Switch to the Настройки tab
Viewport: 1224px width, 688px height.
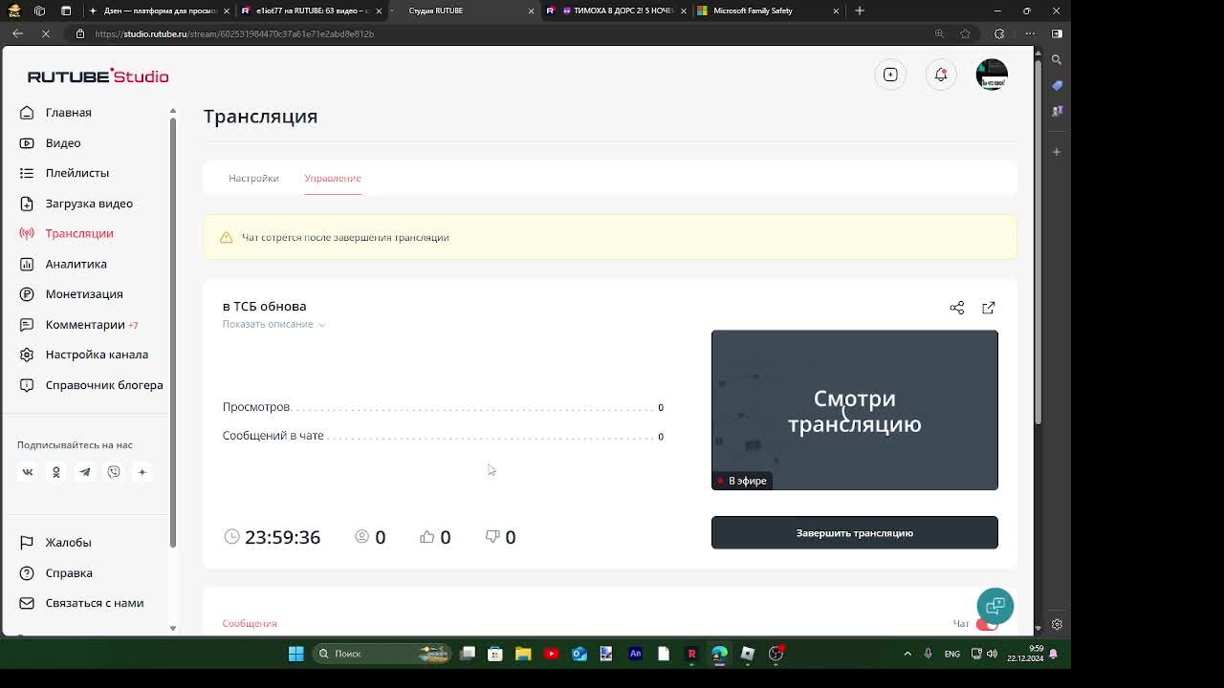coord(253,178)
